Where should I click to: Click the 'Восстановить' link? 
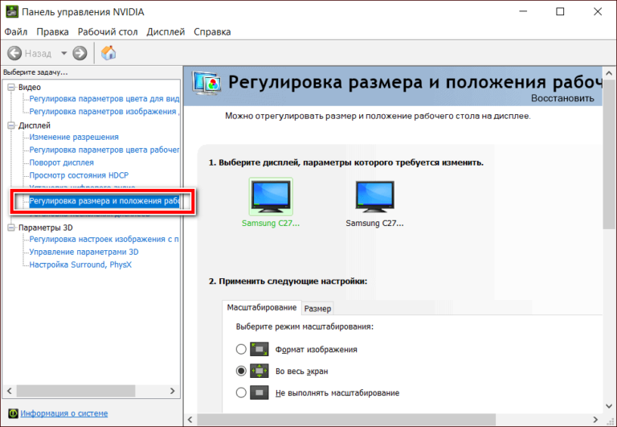pos(562,98)
